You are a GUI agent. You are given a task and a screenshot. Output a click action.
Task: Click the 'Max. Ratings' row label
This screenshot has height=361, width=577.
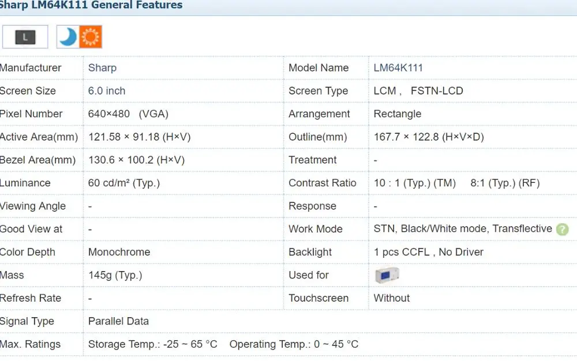pyautogui.click(x=30, y=344)
